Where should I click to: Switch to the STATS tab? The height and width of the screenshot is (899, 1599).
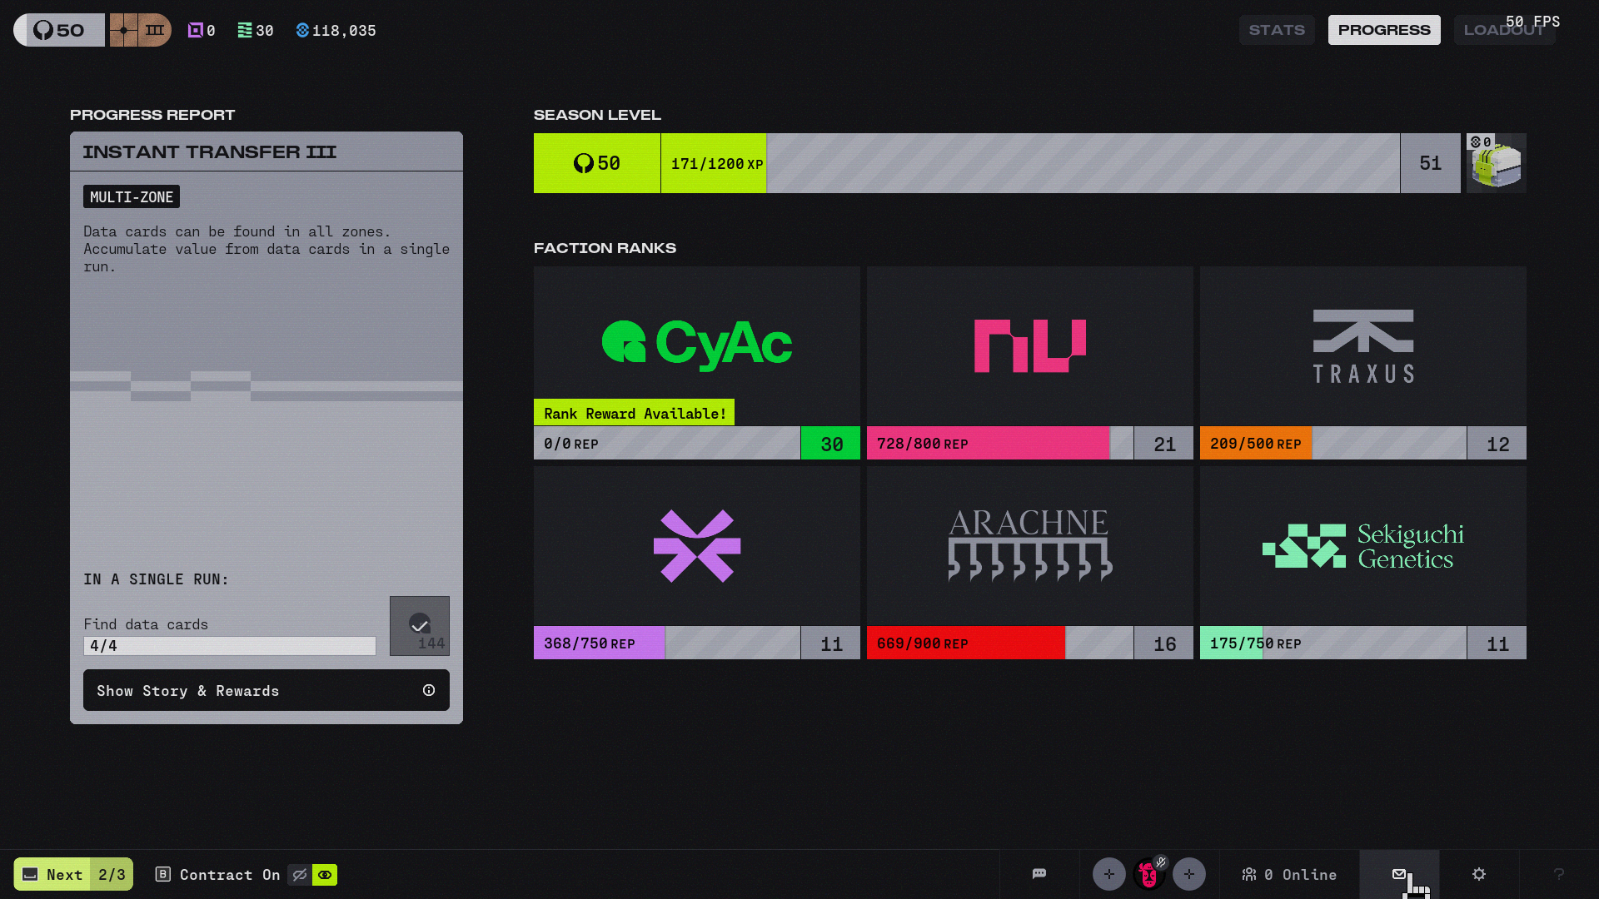tap(1276, 30)
